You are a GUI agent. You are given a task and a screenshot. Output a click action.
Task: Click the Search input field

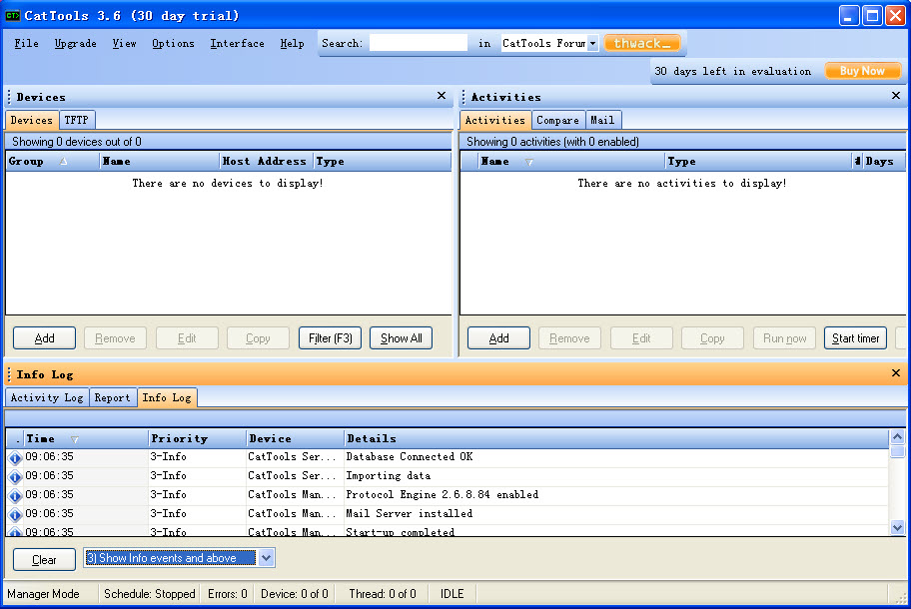(x=419, y=43)
